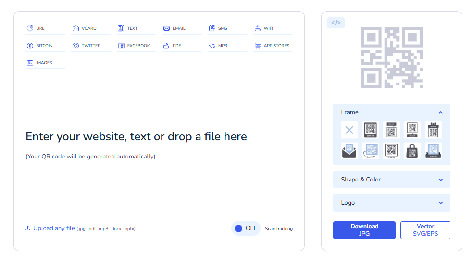475x266 pixels.
Task: Choose the thin outline frame with text below
Action: [x=391, y=151]
